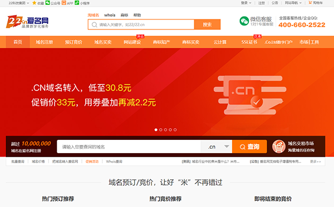Open the [公告] announcement headline link

pyautogui.click(x=276, y=161)
